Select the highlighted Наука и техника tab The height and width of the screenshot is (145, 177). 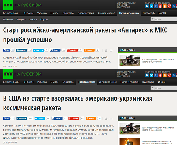pos(129,13)
